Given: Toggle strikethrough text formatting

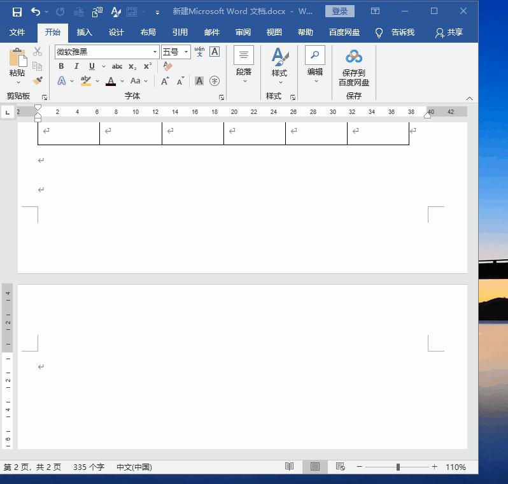Looking at the screenshot, I should pyautogui.click(x=117, y=66).
